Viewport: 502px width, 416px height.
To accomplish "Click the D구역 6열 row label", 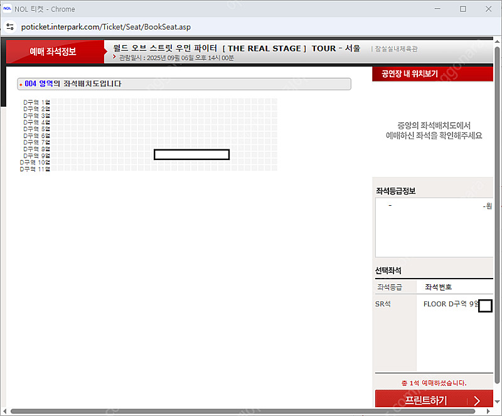I will click(x=36, y=136).
